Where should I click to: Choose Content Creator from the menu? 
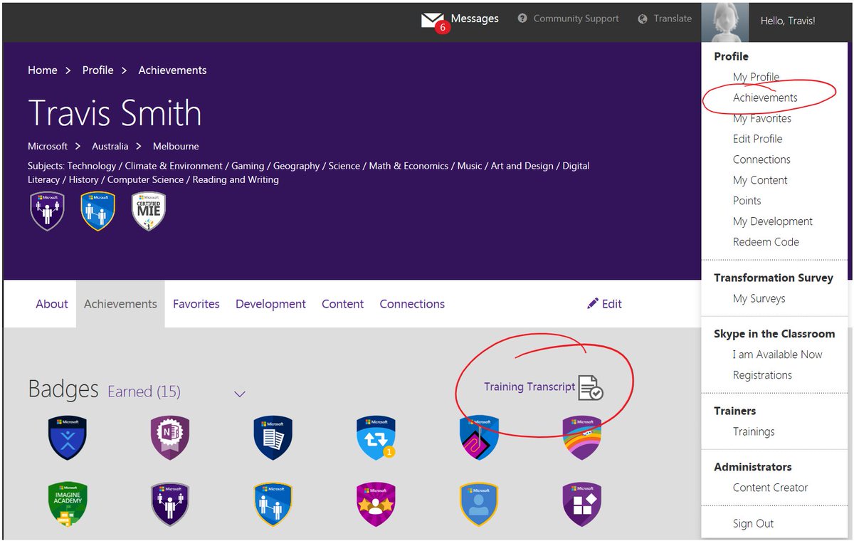[x=771, y=488]
